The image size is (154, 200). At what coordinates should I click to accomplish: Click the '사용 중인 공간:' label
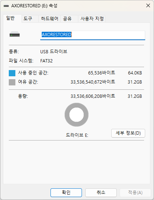[33, 73]
